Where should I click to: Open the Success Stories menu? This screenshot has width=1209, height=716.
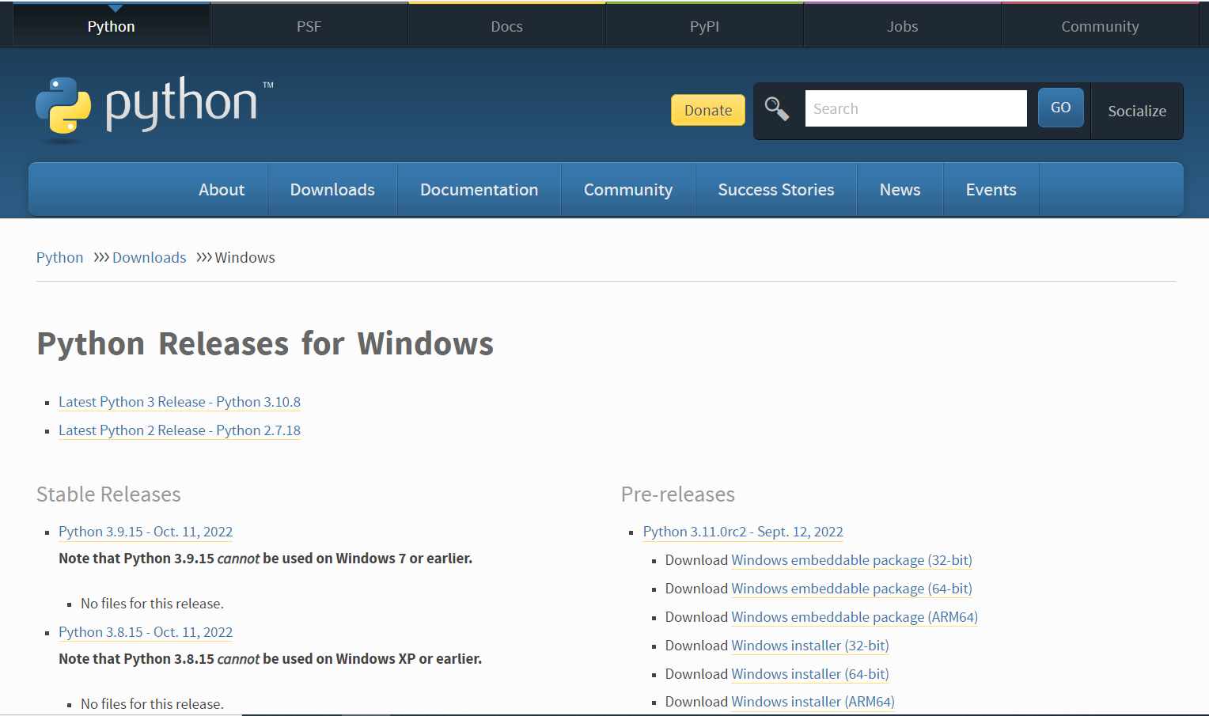click(x=776, y=190)
